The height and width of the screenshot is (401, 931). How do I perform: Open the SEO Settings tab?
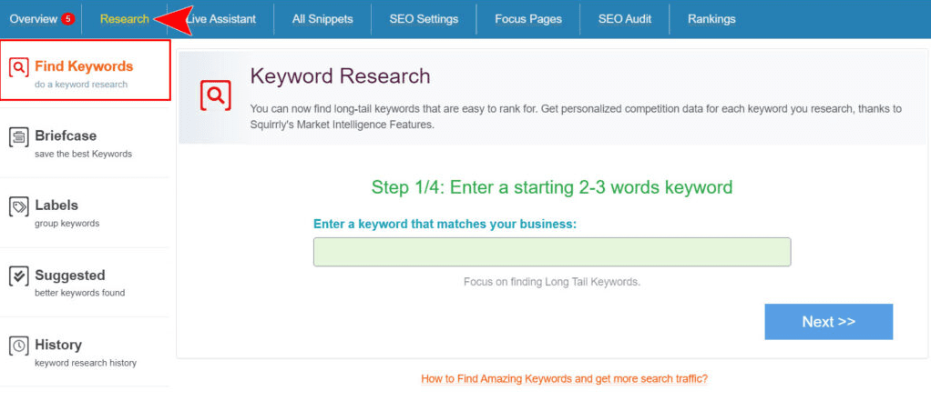point(424,19)
